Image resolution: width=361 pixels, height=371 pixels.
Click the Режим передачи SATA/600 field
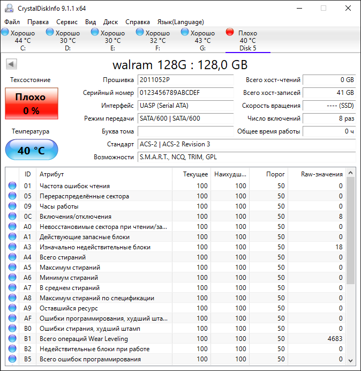[185, 118]
